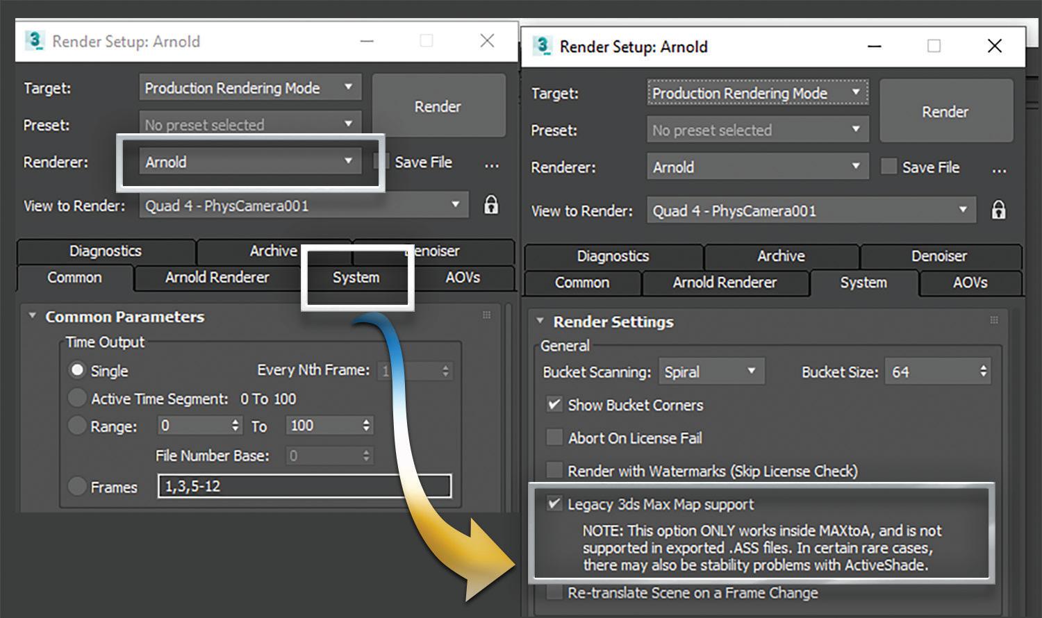Screen dimensions: 1042x618
Task: Switch to Archive tab in left window
Action: 273,251
